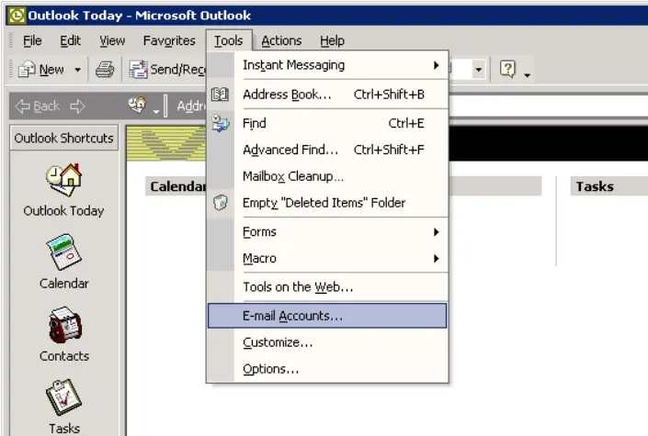
Task: Click the Tasks section header
Action: click(609, 186)
